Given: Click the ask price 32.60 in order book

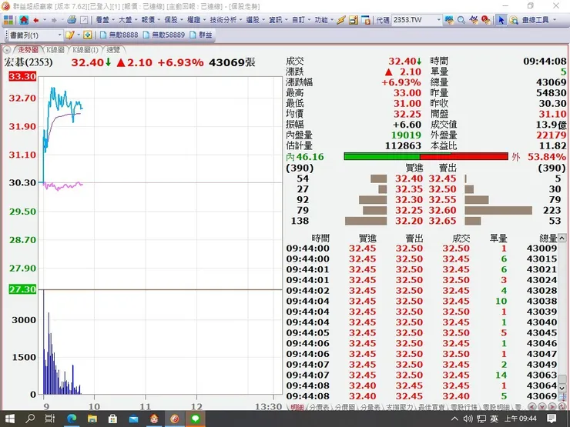Looking at the screenshot, I should tap(442, 210).
